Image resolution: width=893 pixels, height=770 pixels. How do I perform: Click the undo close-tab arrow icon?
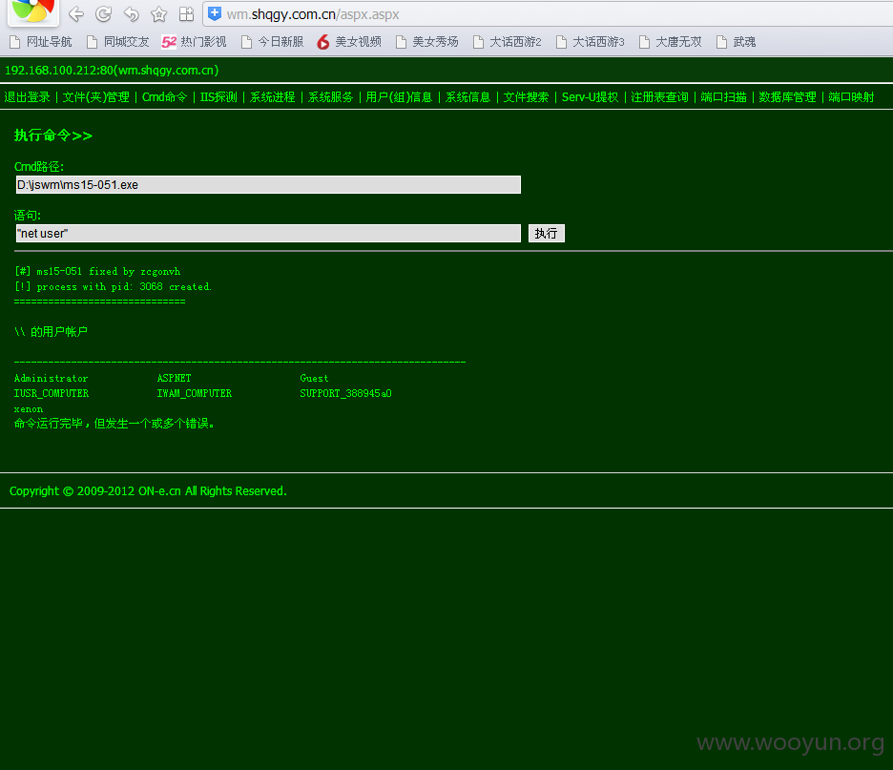(132, 14)
